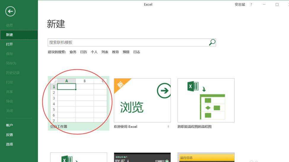Click the account name 安志斌
The width and height of the screenshot is (289, 162).
pos(240,5)
